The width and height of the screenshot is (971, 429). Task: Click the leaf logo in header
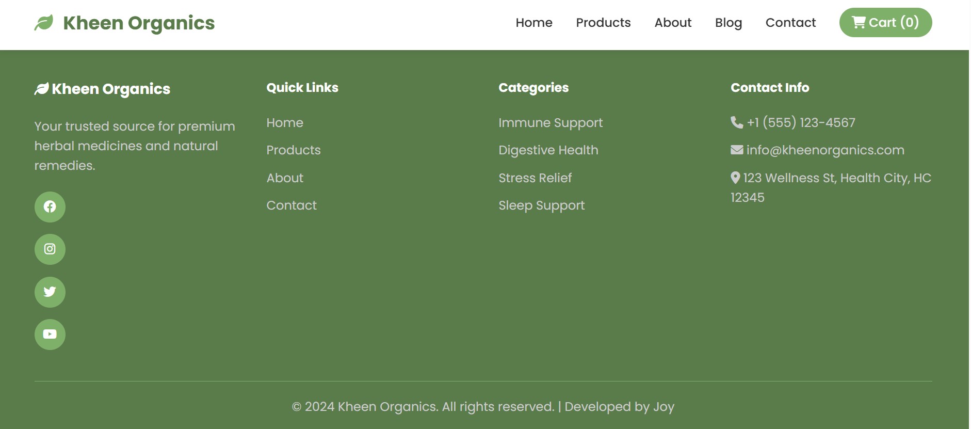[x=44, y=23]
